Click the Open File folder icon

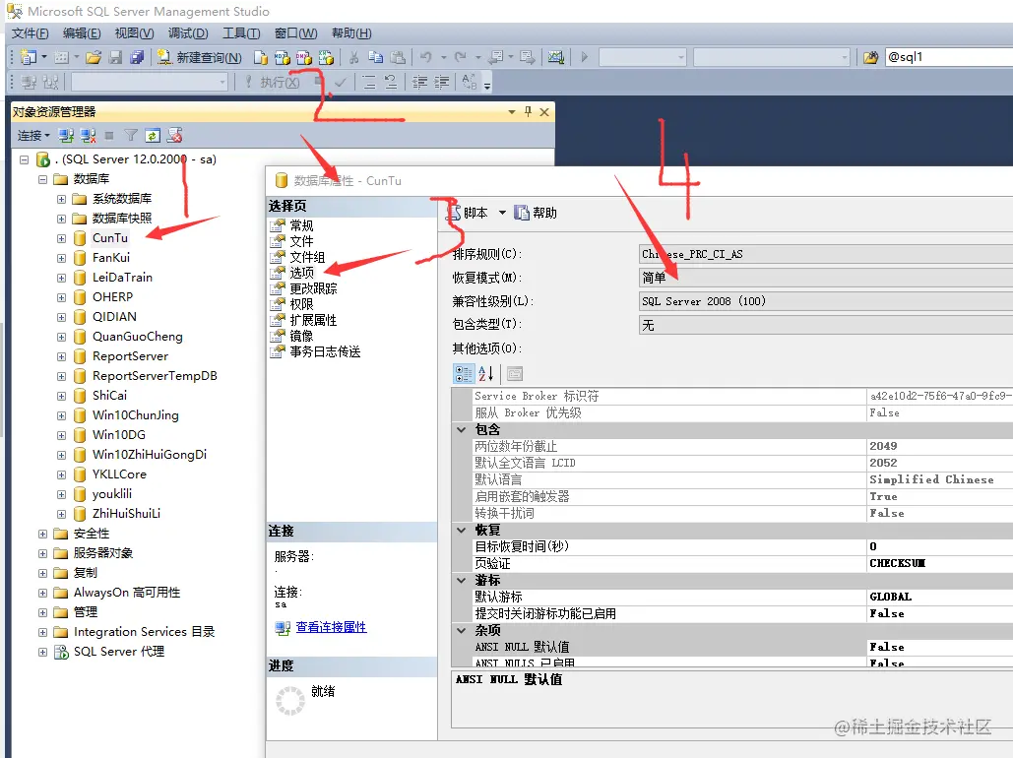[94, 57]
